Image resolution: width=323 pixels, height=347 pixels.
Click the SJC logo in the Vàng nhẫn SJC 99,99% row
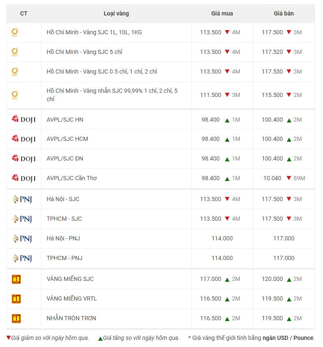(x=15, y=95)
